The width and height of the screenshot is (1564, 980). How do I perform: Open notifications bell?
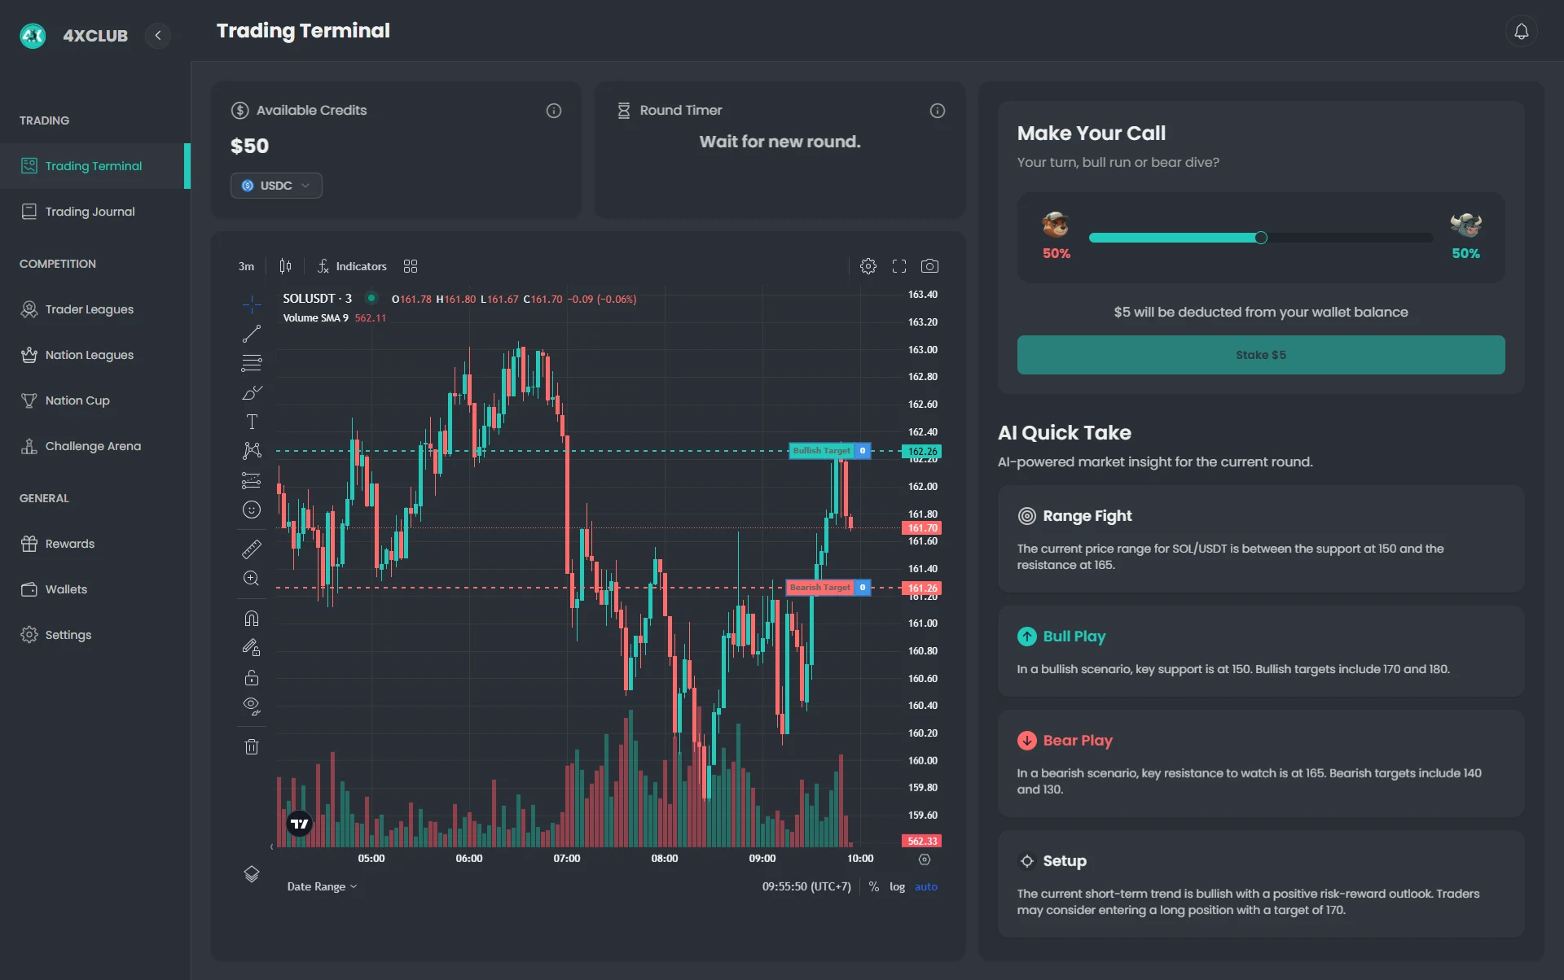(x=1521, y=32)
